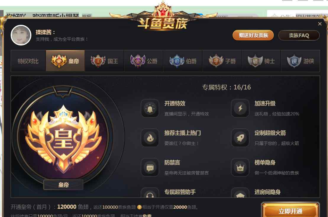Choose the 子爵 nobility tab
This screenshot has width=328, height=217.
tap(222, 61)
